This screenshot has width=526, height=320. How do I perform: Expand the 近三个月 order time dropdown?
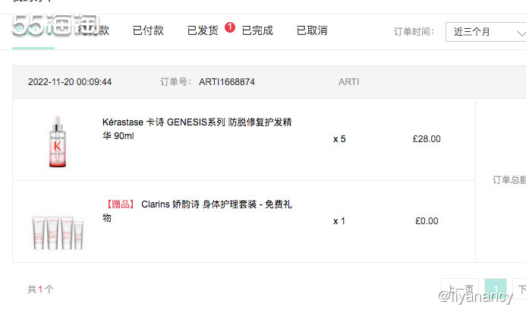[486, 32]
